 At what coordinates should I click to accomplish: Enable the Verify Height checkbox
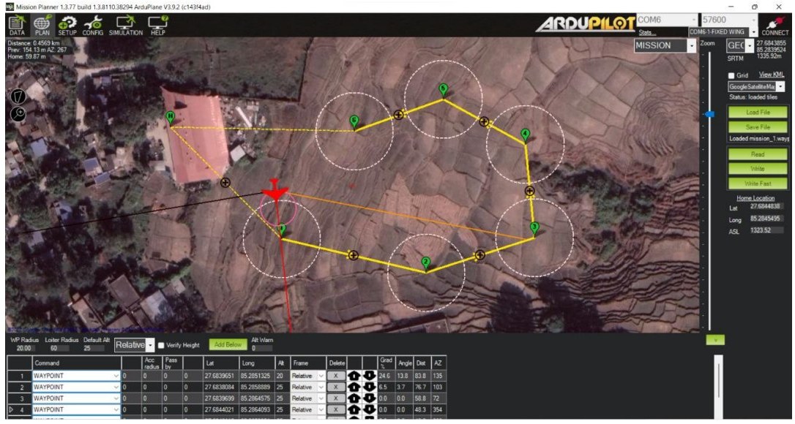(x=161, y=346)
